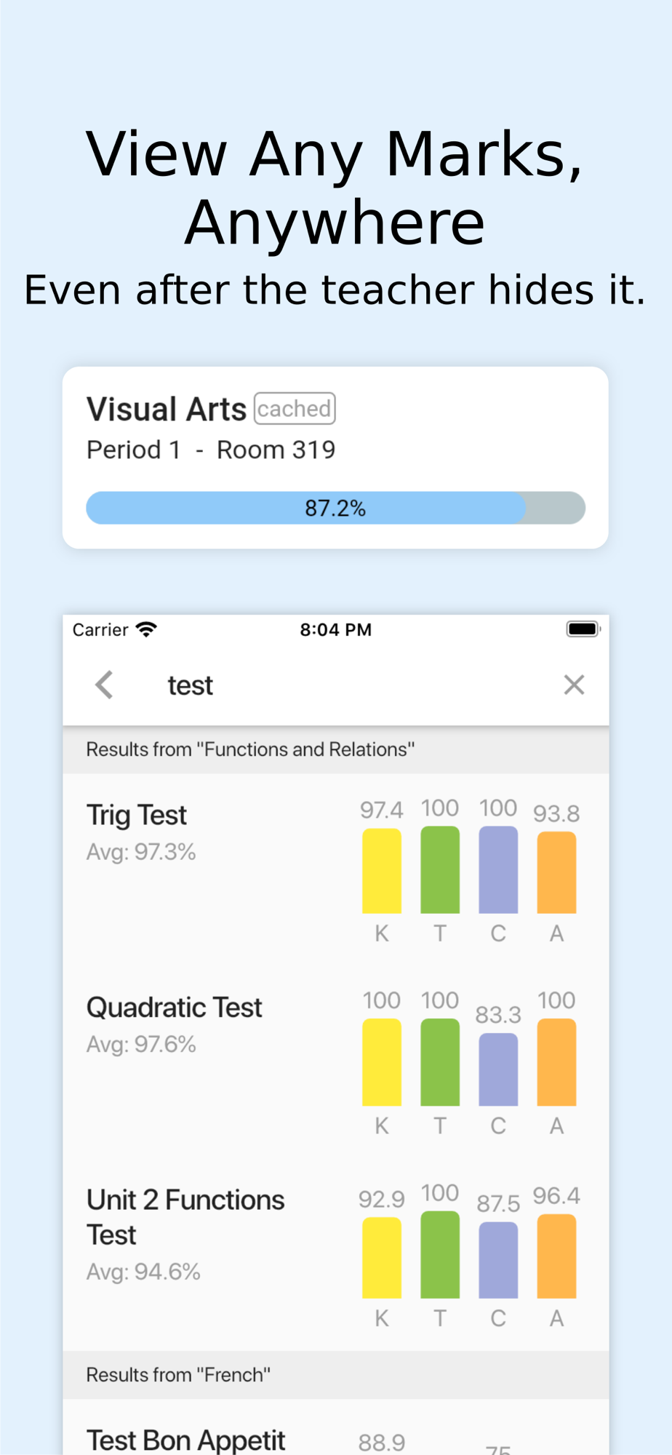Viewport: 672px width, 1455px height.
Task: Clear search with the X icon
Action: [x=574, y=685]
